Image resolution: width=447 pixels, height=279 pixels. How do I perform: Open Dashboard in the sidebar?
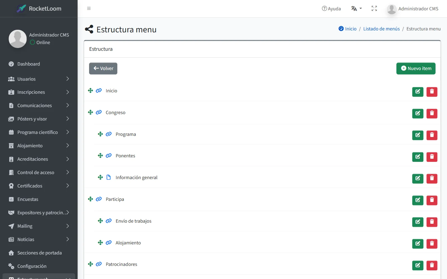39,64
